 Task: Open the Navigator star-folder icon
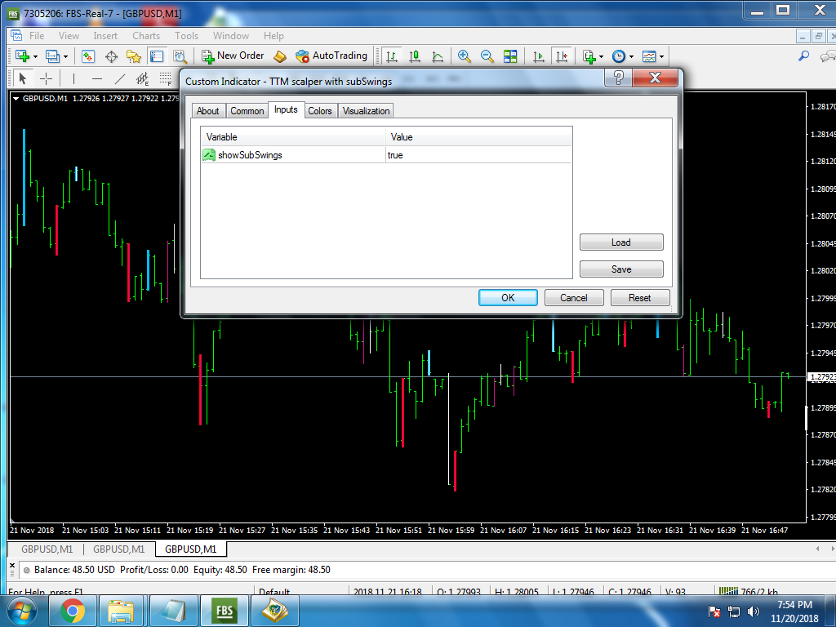(133, 56)
